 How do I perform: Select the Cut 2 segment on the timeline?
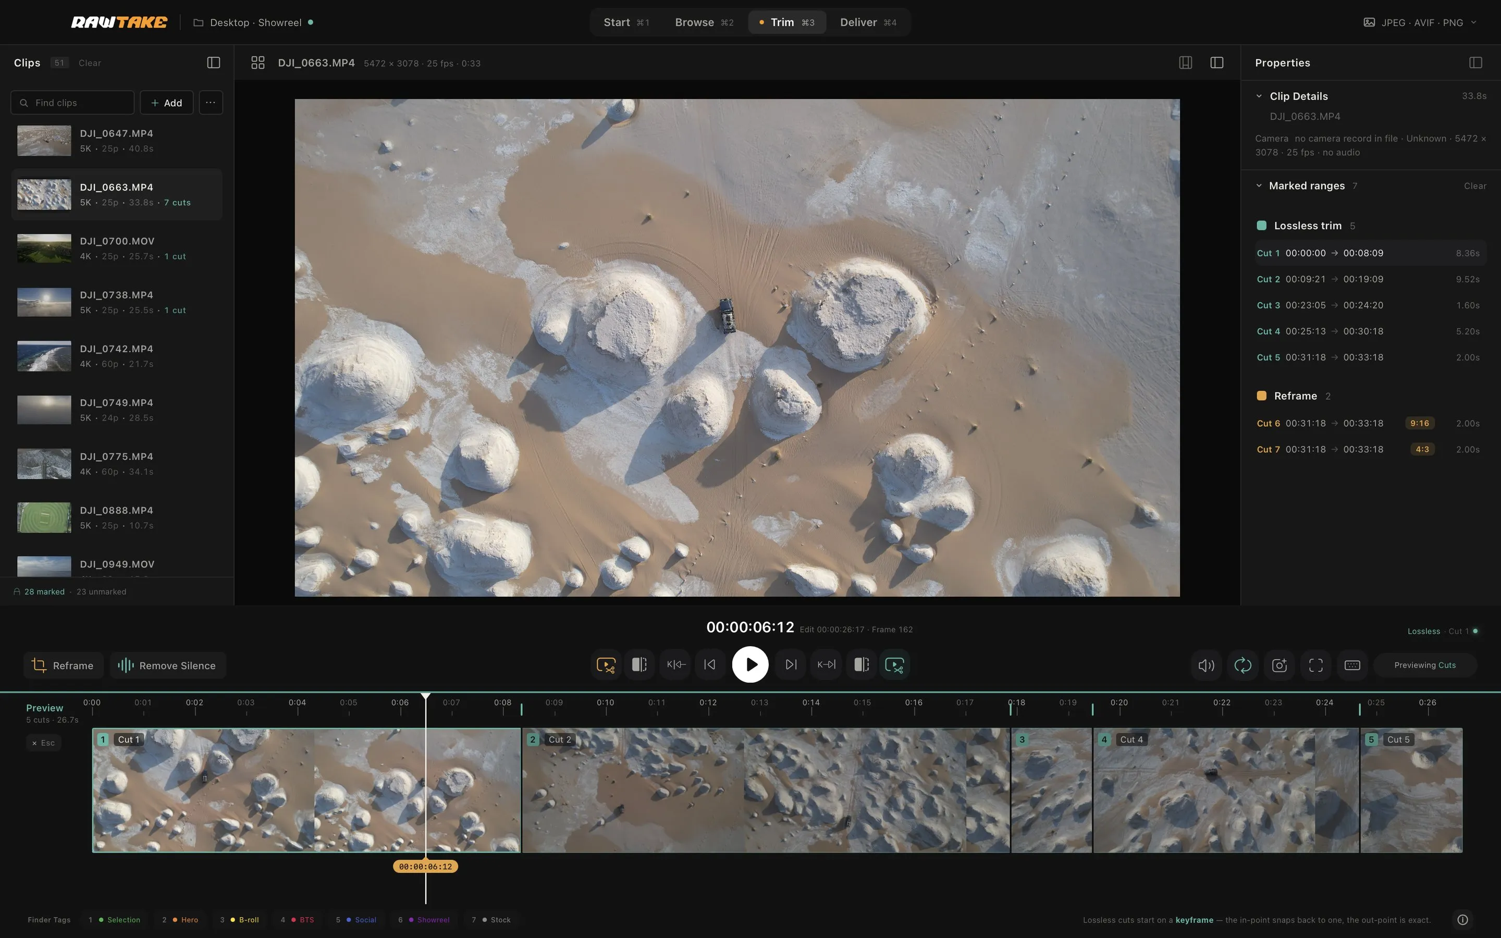(766, 789)
